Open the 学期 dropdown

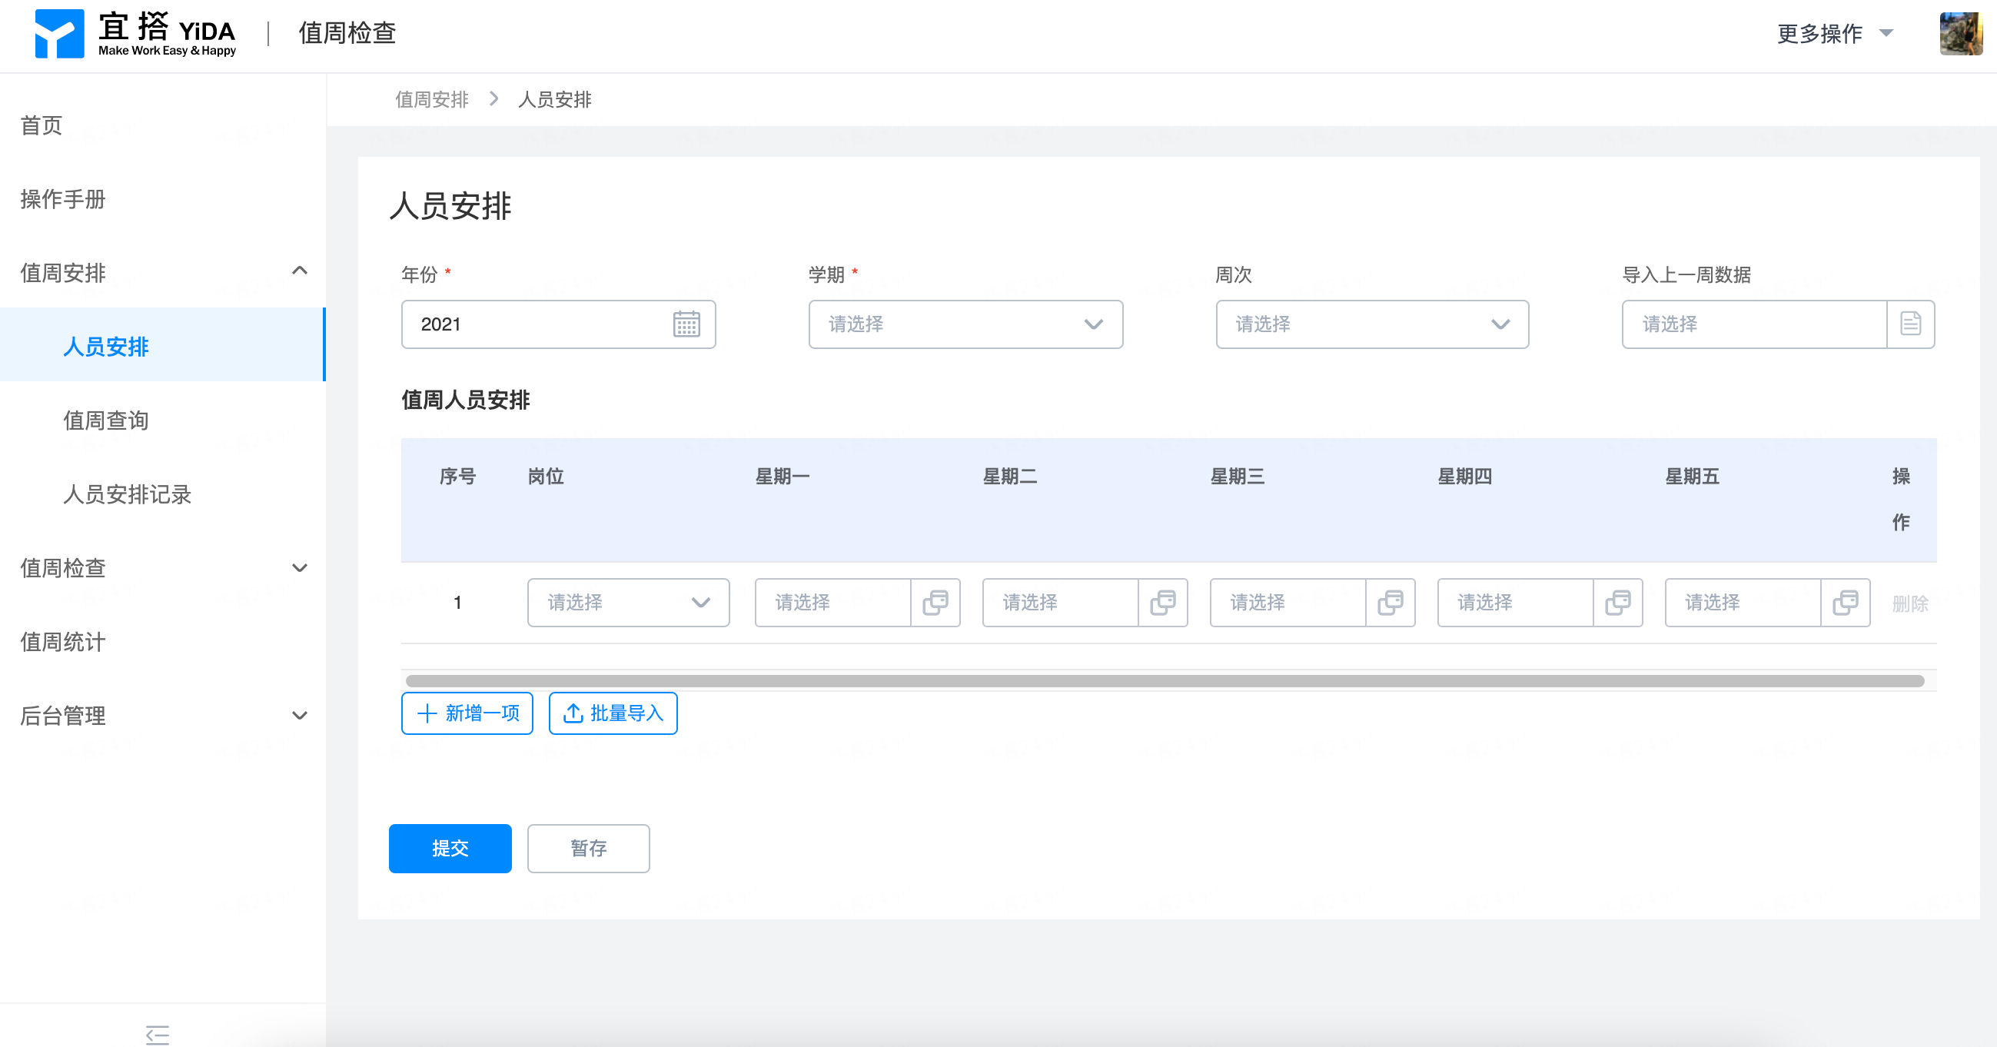965,324
